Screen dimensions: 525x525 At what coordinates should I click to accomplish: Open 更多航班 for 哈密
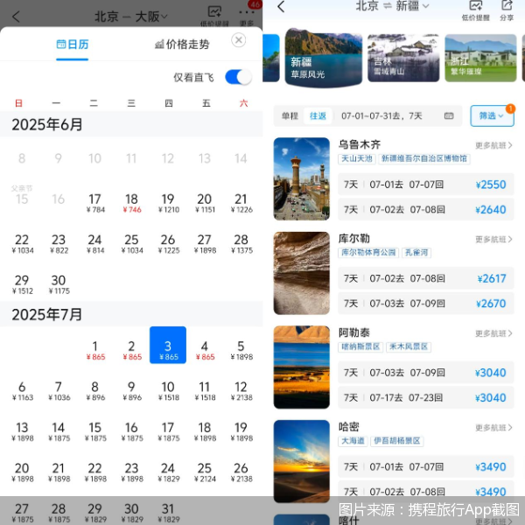click(x=493, y=428)
